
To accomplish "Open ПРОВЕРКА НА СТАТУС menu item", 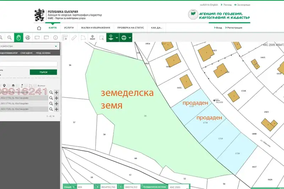I will click(130, 28).
